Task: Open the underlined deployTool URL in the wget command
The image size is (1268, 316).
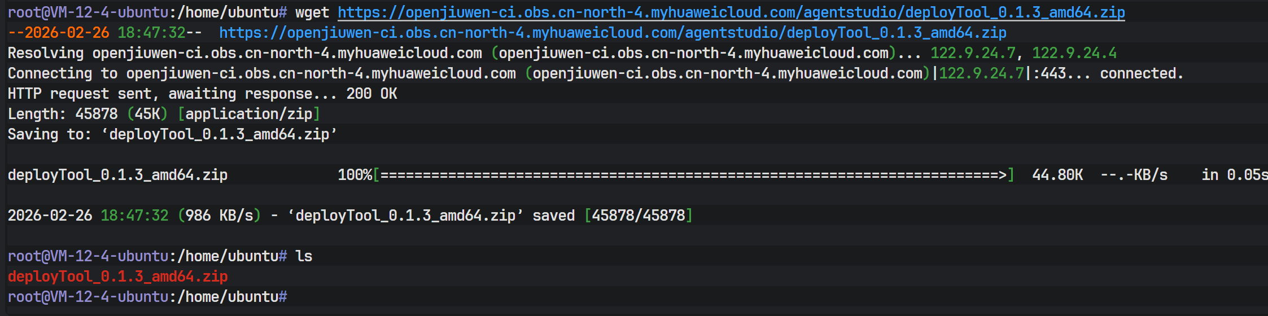Action: (731, 12)
